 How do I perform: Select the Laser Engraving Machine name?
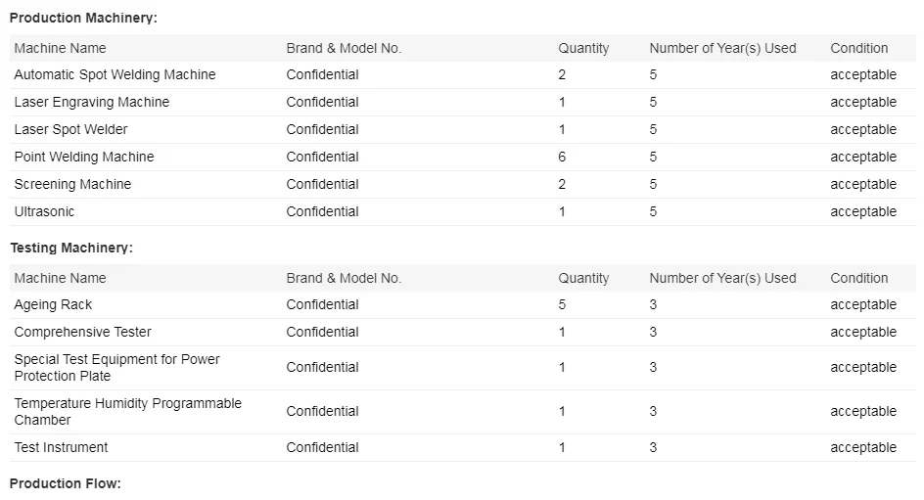91,103
